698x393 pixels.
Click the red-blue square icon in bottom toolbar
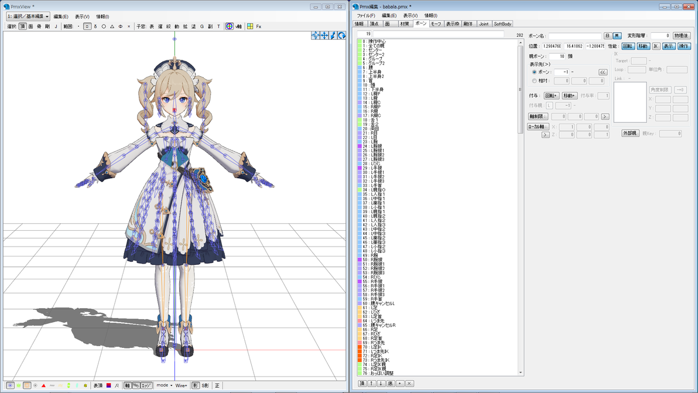click(x=108, y=386)
